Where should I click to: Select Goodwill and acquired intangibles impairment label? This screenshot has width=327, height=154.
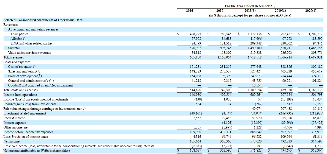pos(40,85)
